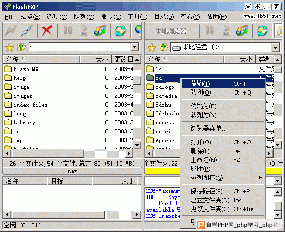The height and width of the screenshot is (232, 285).
Task: Choose 传输(T) in the context menu
Action: (x=223, y=84)
